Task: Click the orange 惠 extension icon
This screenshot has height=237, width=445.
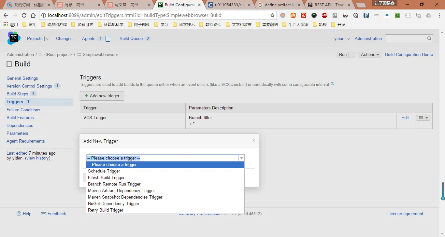Action: (293, 15)
